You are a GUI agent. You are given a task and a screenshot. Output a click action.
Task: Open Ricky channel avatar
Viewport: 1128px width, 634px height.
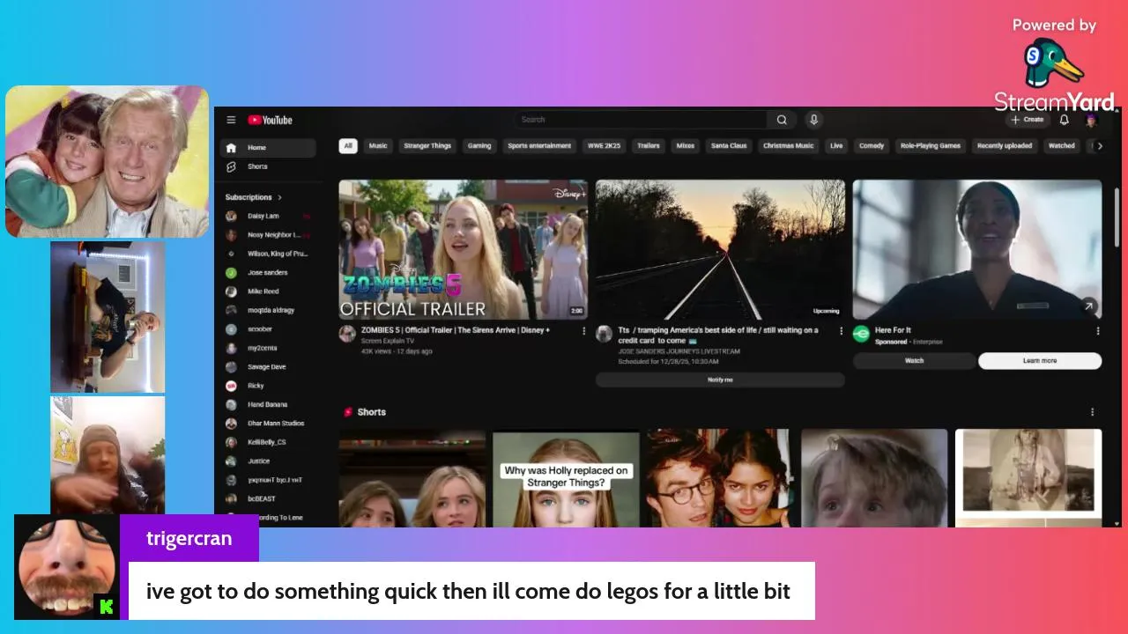click(x=231, y=386)
